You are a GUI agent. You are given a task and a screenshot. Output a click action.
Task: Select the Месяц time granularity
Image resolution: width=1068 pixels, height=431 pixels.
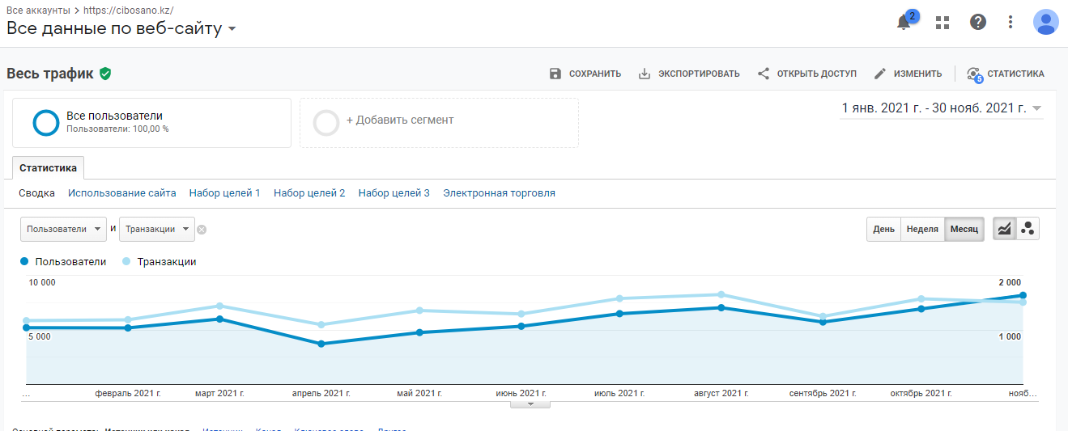coord(964,229)
